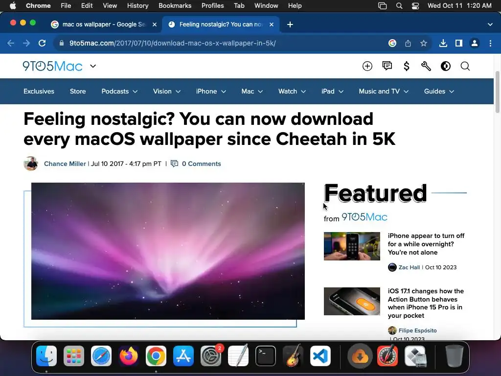Image resolution: width=501 pixels, height=376 pixels.
Task: Open a new Chrome tab
Action: (x=290, y=24)
